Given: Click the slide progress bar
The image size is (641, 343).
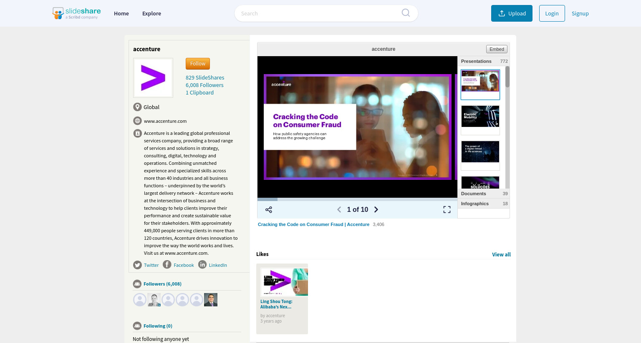Looking at the screenshot, I should click(x=357, y=199).
